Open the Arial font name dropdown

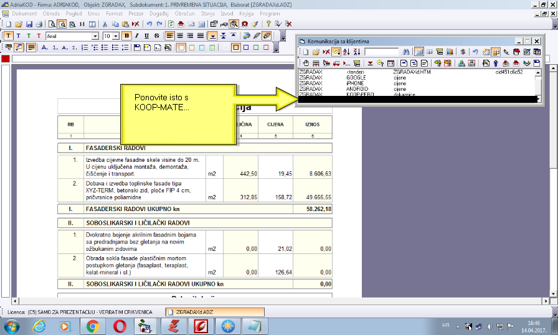coord(95,36)
